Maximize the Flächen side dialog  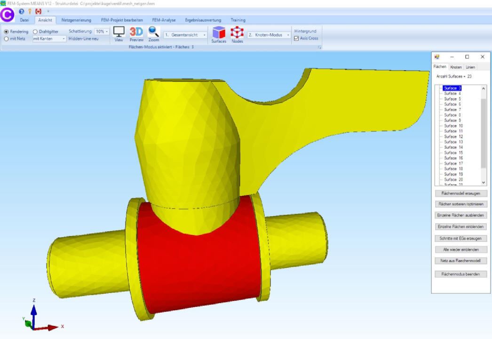point(467,57)
